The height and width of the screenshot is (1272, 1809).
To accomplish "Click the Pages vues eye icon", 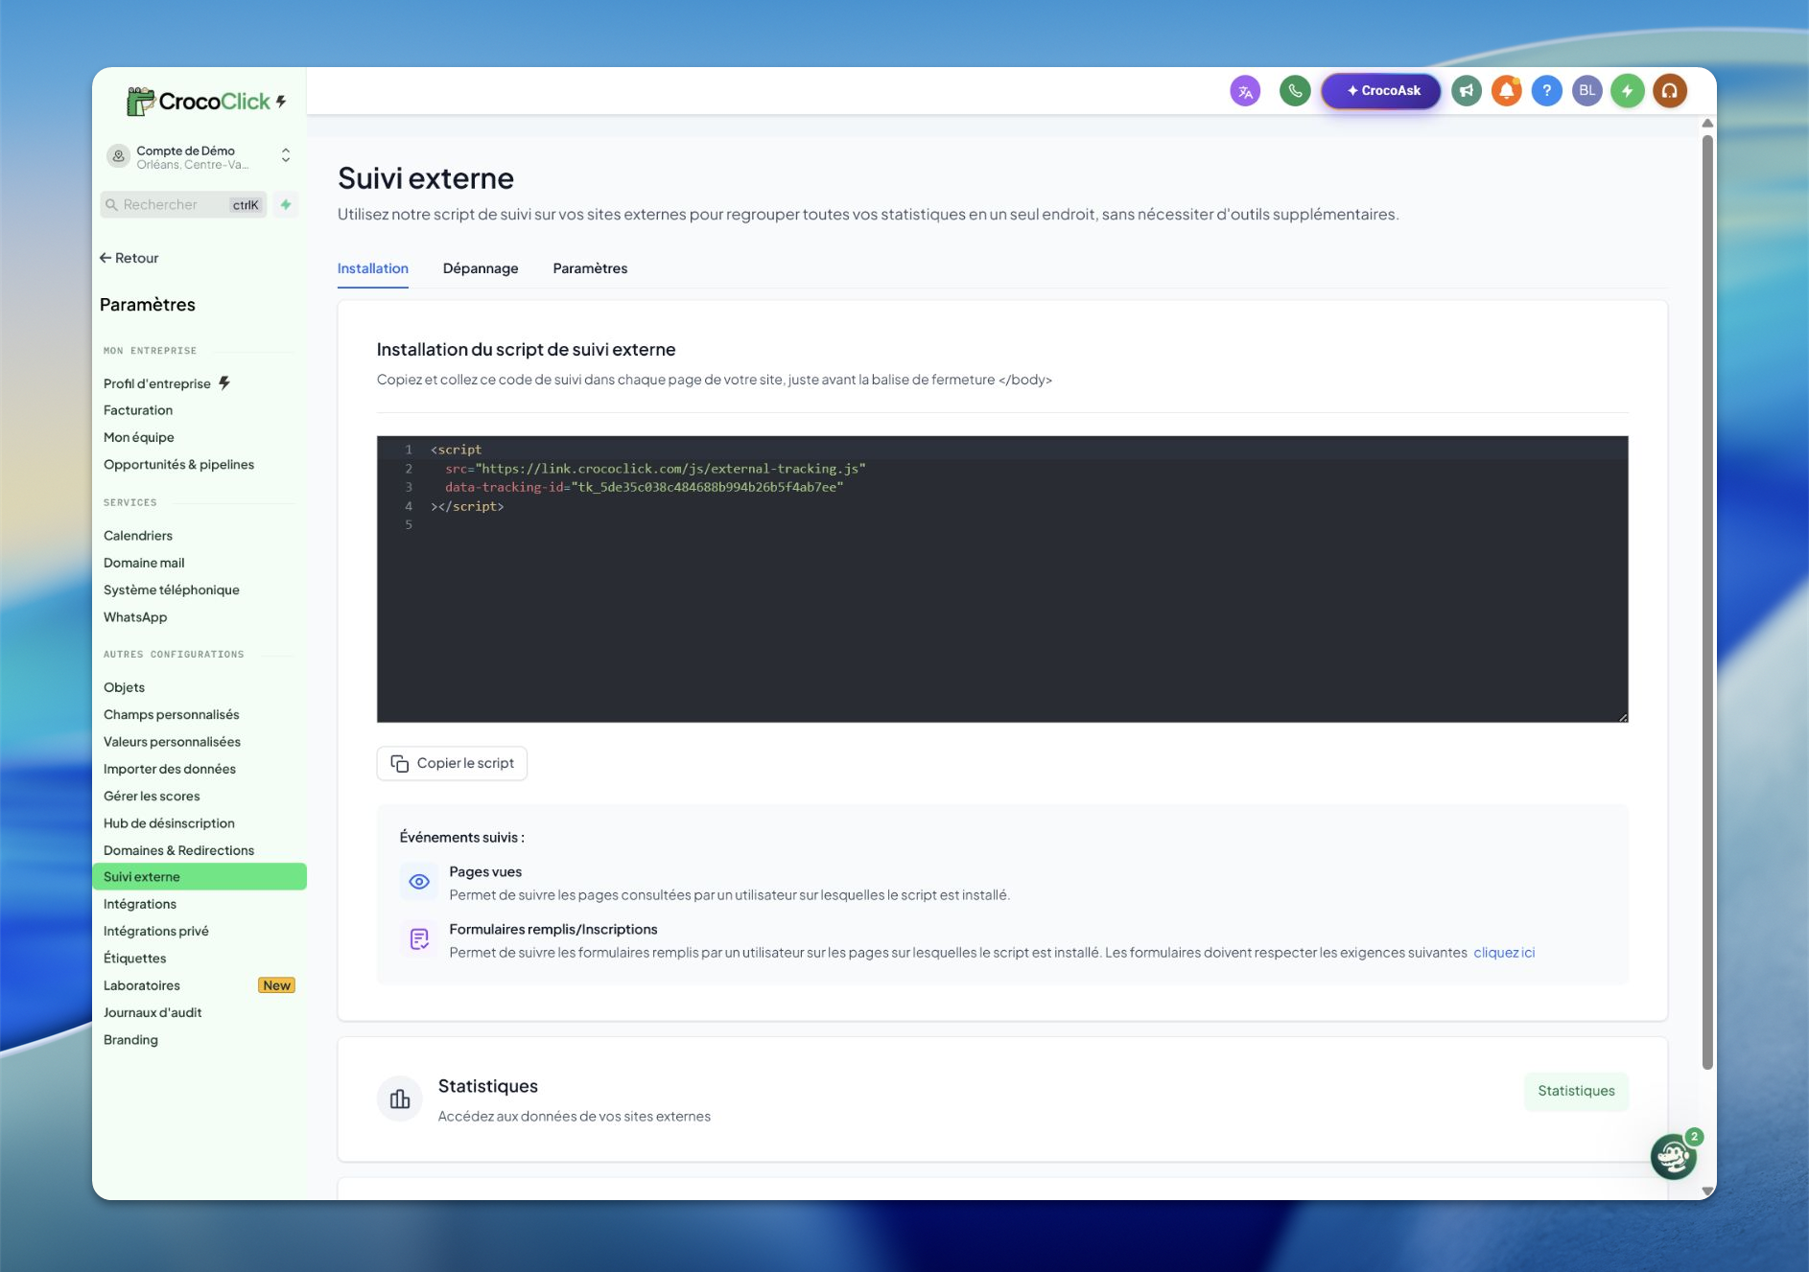I will pos(419,882).
